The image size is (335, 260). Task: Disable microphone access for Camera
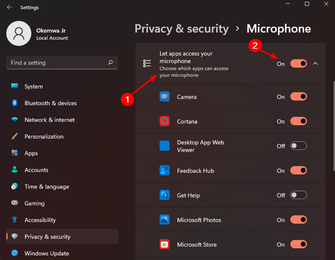coord(298,97)
